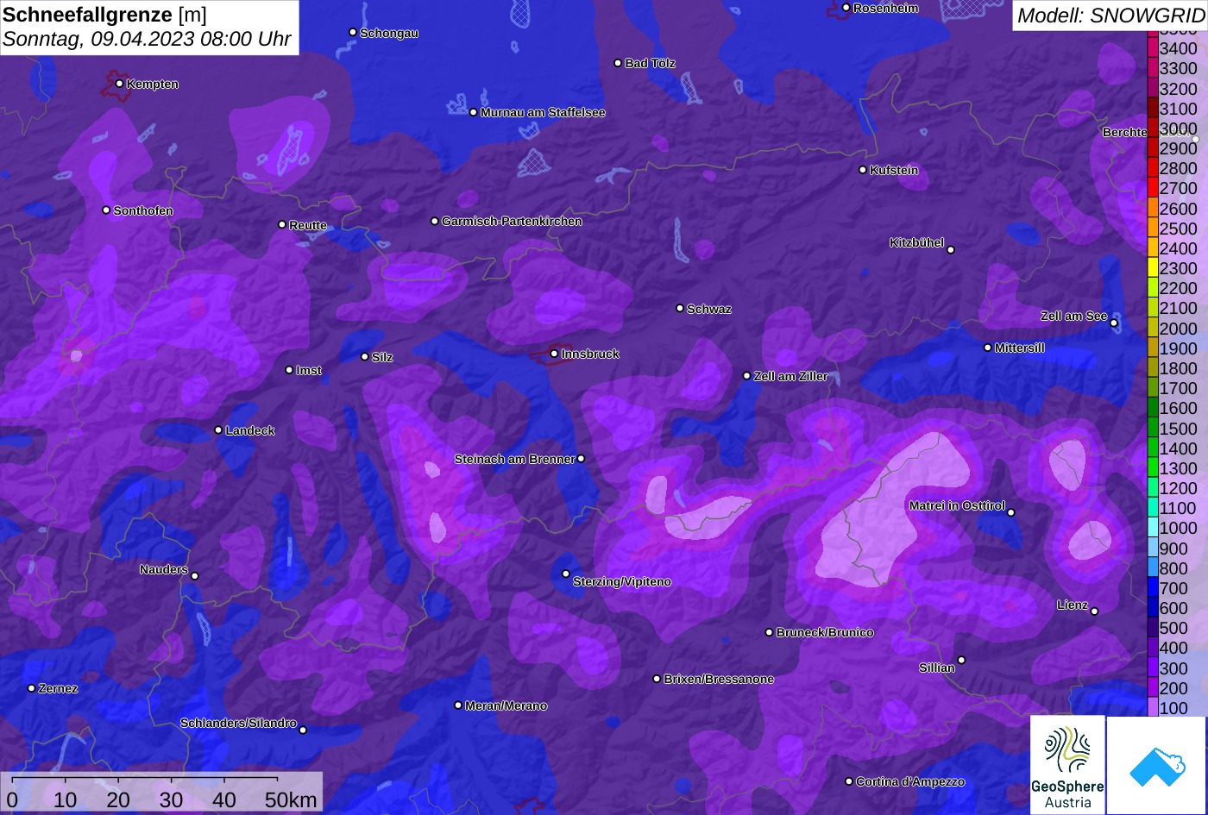Click the Murnau am Staffelsee label
Viewport: 1208px width, 815px height.
pyautogui.click(x=543, y=112)
